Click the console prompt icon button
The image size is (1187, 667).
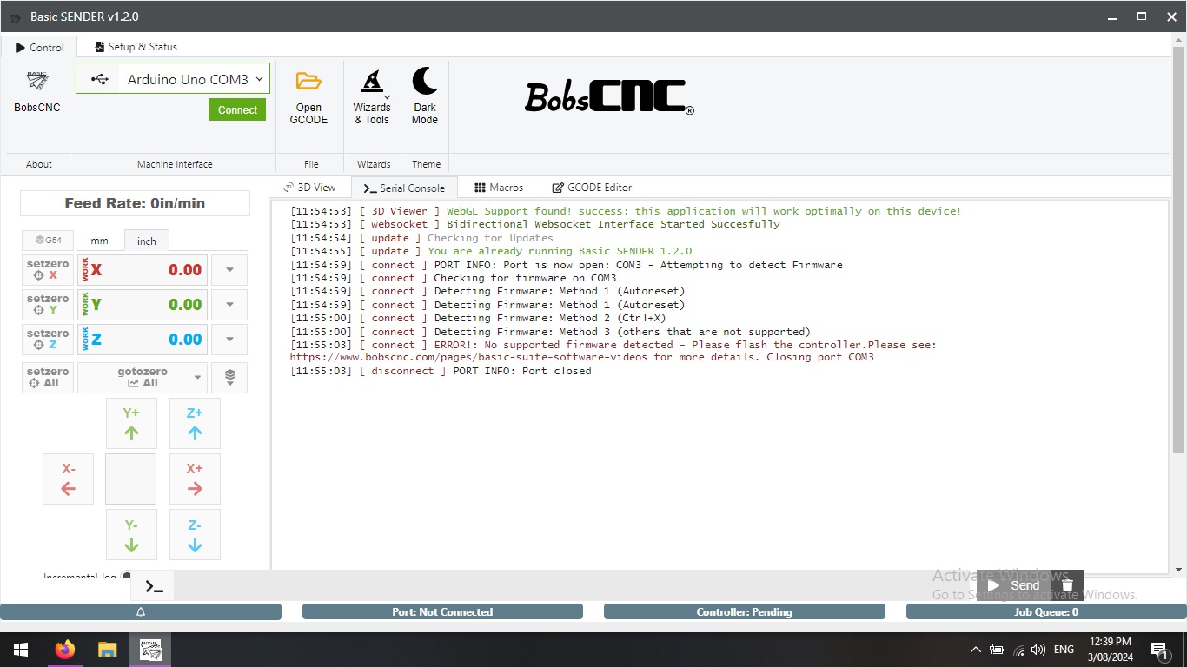point(153,586)
